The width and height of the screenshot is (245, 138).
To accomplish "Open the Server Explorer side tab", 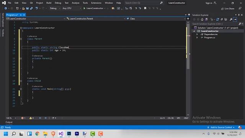I will pos(3,20).
